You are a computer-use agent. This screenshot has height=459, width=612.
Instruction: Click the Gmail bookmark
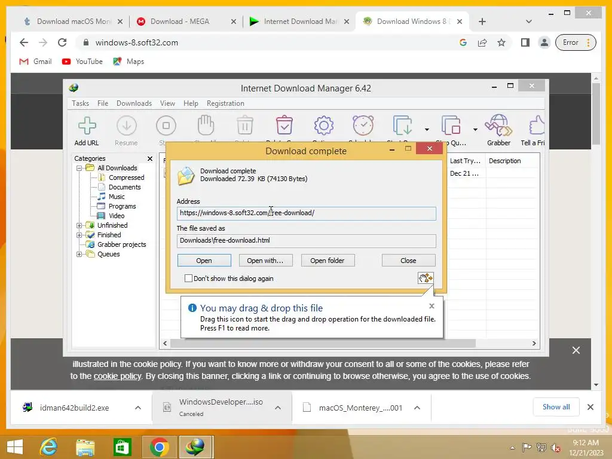tap(35, 62)
